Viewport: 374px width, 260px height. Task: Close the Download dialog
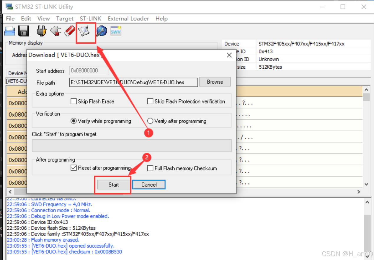pos(229,55)
